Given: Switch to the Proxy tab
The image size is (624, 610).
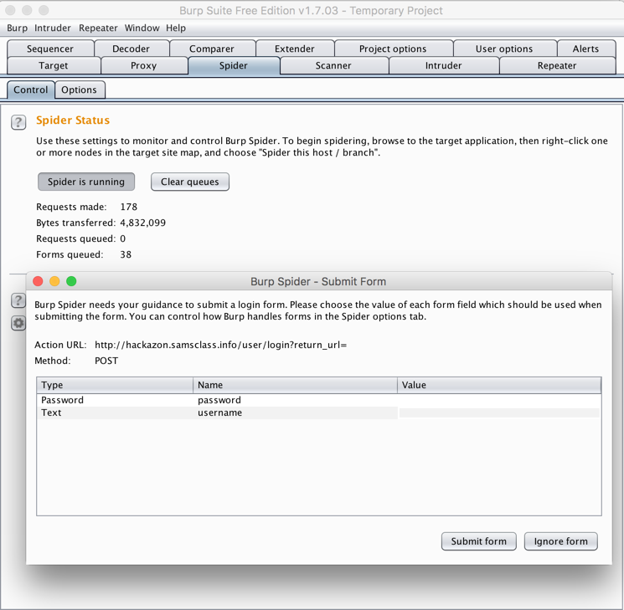Looking at the screenshot, I should [144, 65].
